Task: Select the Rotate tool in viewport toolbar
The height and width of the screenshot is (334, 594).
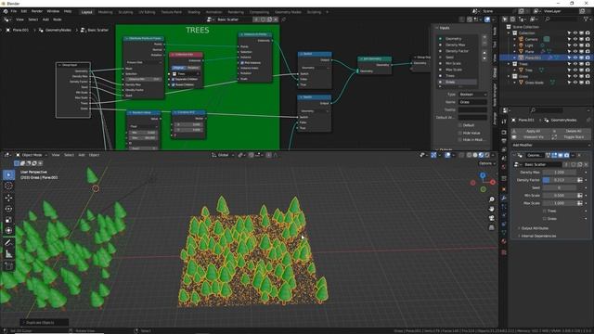Action: tap(8, 209)
